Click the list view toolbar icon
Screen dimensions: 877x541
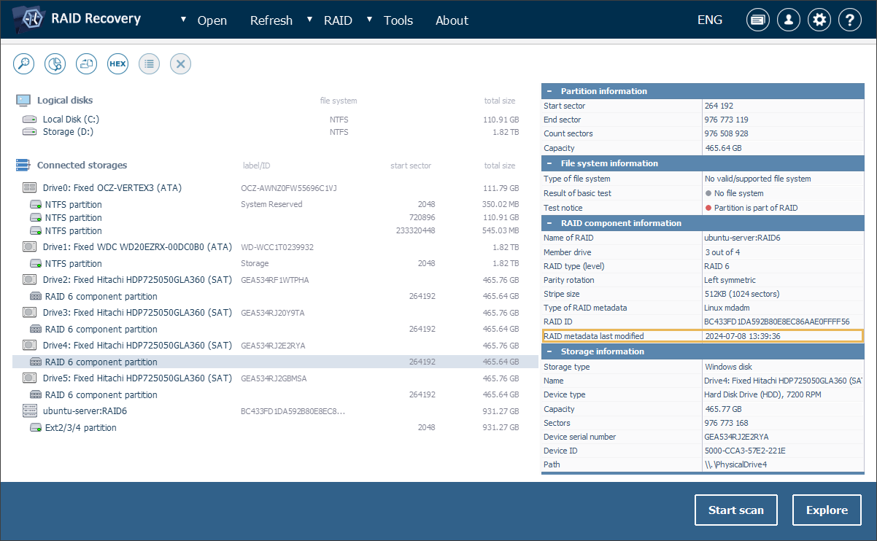149,63
